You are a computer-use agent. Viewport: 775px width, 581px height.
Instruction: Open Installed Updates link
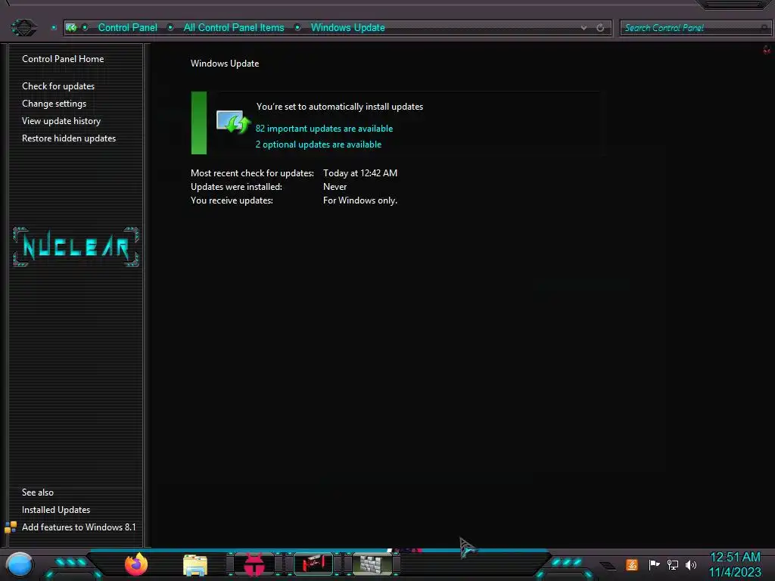[56, 509]
